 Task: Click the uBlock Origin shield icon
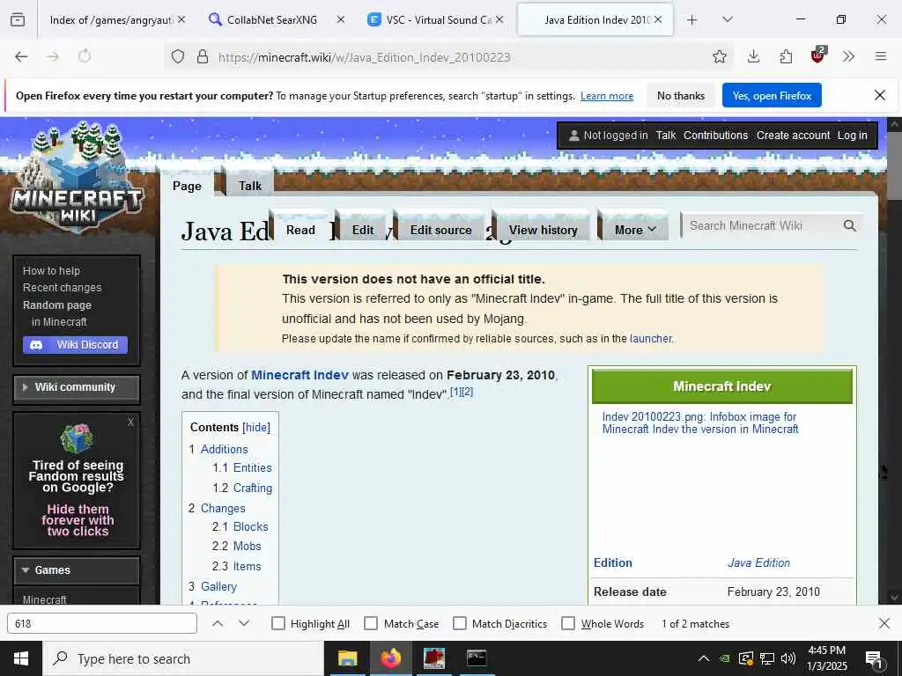(817, 55)
